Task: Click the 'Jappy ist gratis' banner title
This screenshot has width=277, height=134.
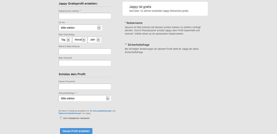Action: pos(140,7)
